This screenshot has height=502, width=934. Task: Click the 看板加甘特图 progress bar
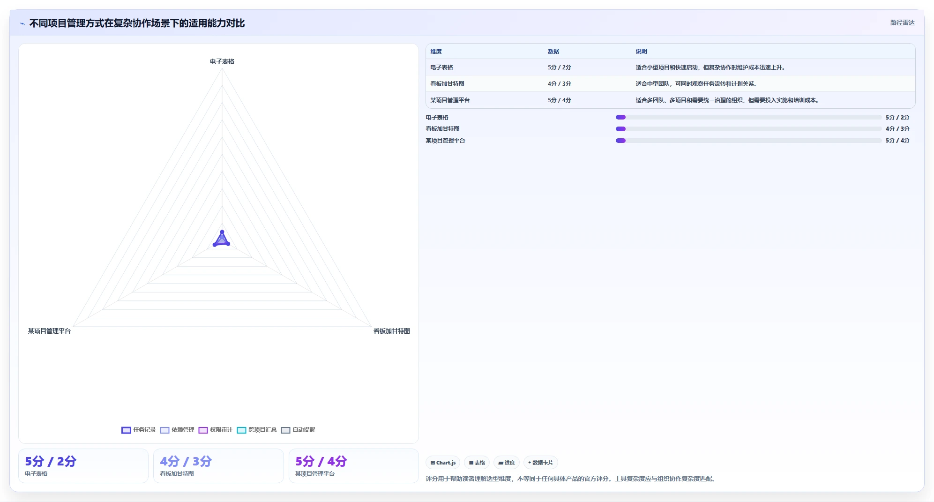(x=748, y=129)
